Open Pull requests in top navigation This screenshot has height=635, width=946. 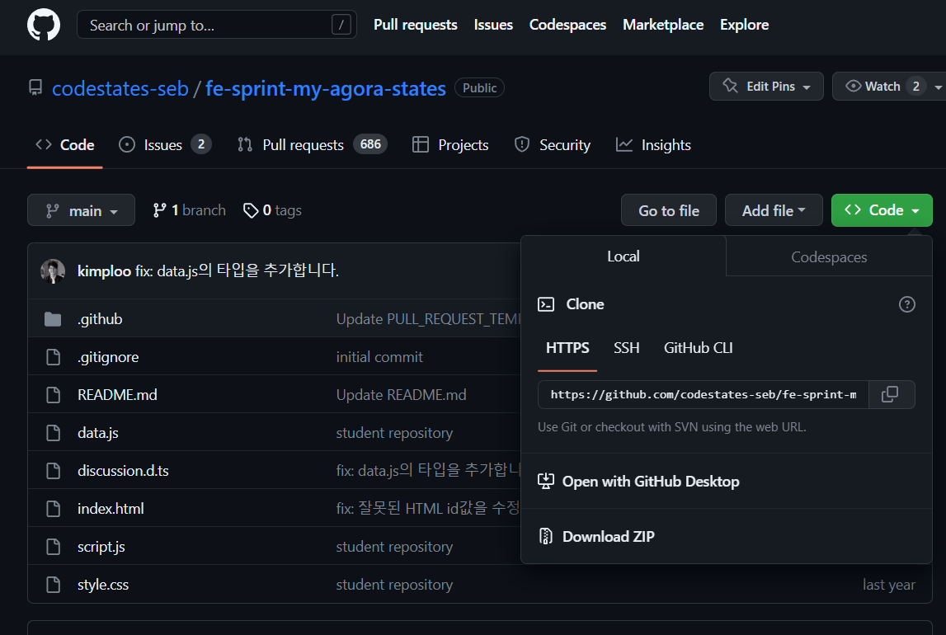(x=415, y=25)
